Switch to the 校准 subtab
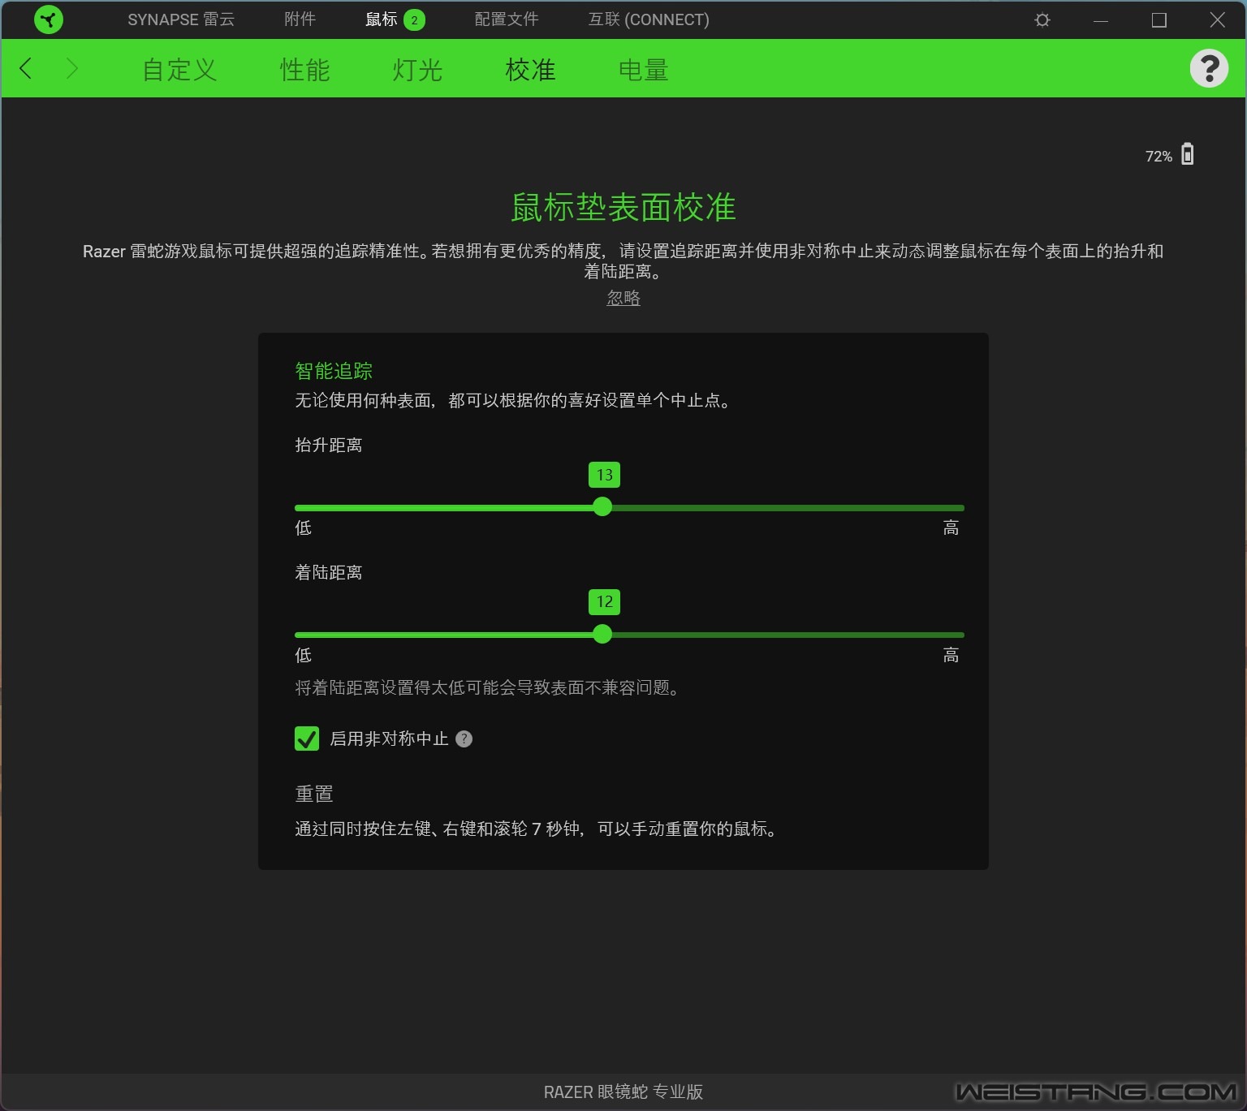The image size is (1247, 1111). [530, 70]
